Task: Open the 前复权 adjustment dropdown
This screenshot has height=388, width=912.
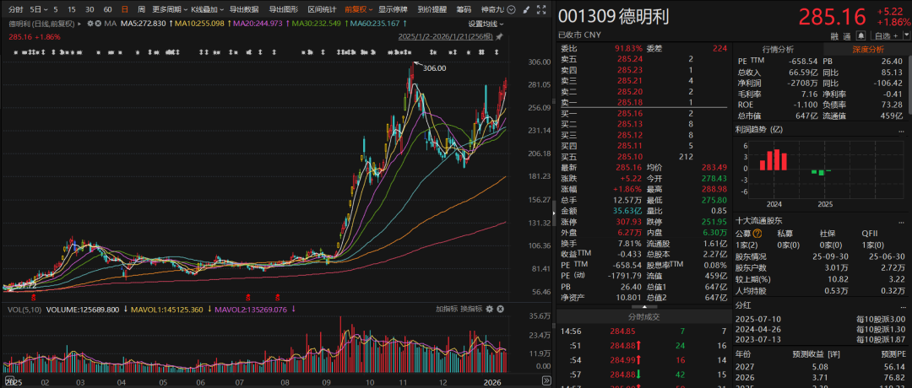Action: [357, 8]
